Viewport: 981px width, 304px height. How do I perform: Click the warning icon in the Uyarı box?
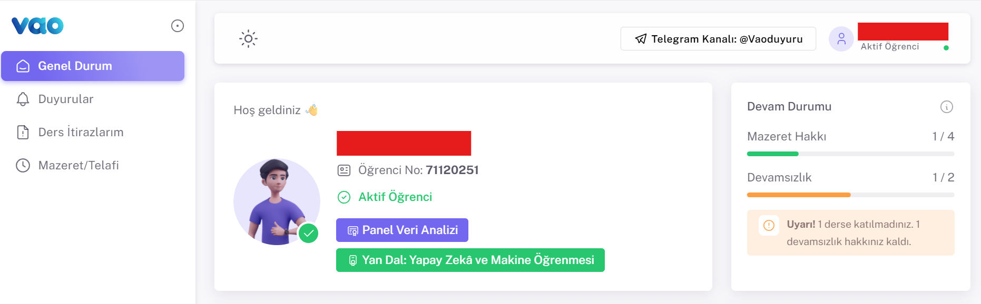pyautogui.click(x=769, y=225)
